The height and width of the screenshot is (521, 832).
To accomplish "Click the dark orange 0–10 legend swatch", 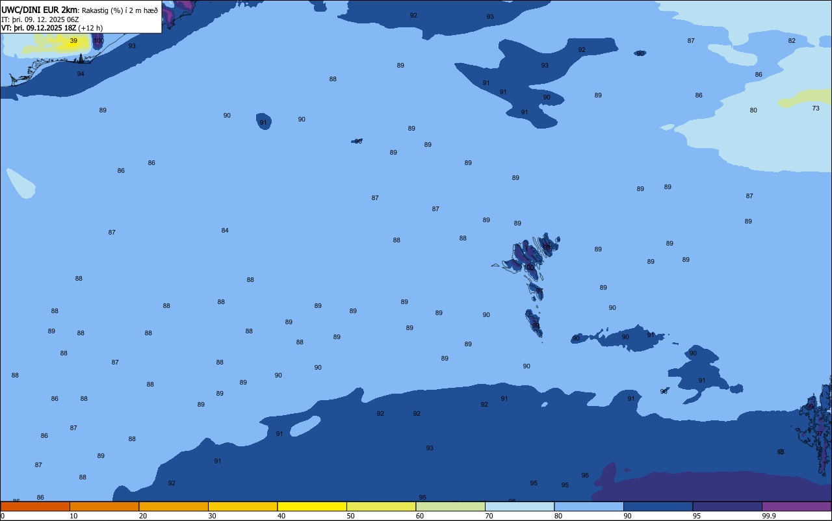I will coord(35,506).
